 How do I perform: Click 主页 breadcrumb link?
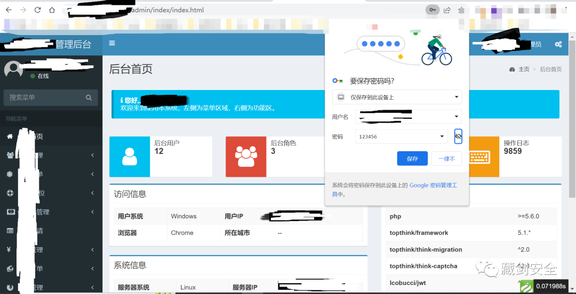[524, 69]
